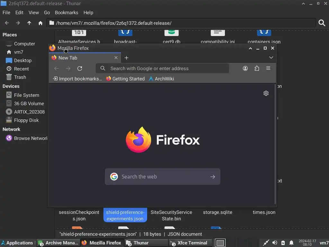329x247 pixels.
Task: Roll up Firefox window with caret button
Action: pyautogui.click(x=250, y=48)
